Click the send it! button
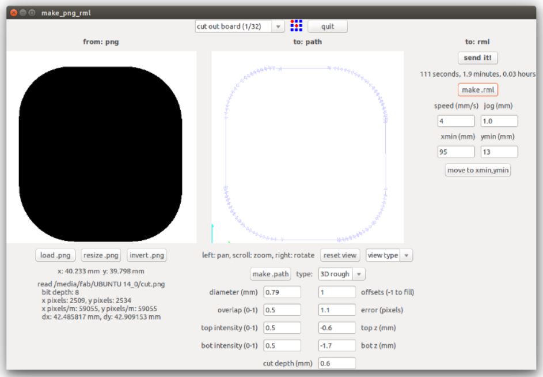543x377 pixels. (x=477, y=58)
